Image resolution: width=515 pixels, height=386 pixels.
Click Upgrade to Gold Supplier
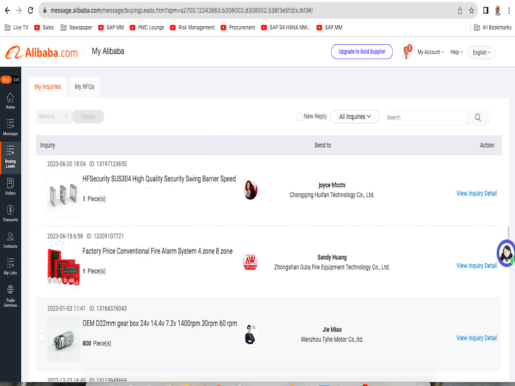(x=362, y=51)
